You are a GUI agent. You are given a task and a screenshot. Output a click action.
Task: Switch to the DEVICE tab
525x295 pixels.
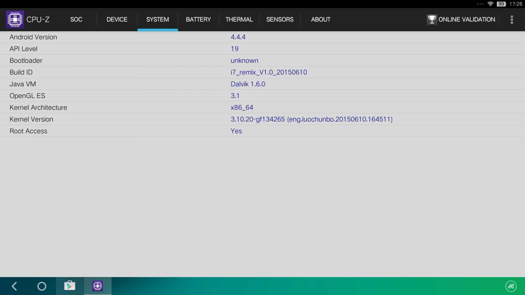point(117,19)
